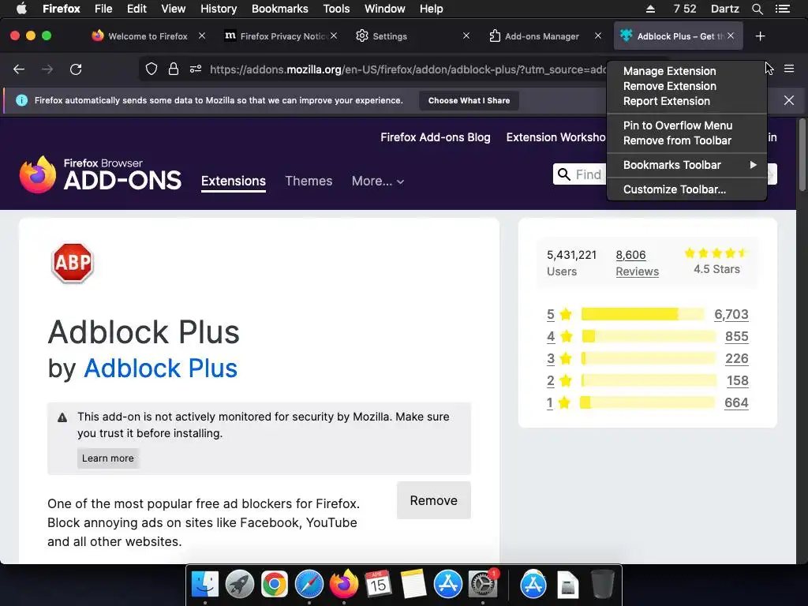The height and width of the screenshot is (606, 808).
Task: Open the Extension Workshop link
Action: [x=555, y=137]
